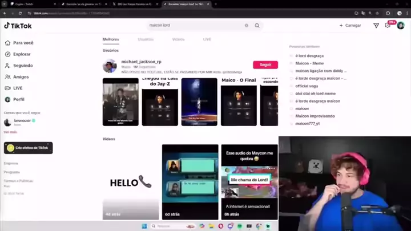Open the profile avatar menu

coord(401,26)
